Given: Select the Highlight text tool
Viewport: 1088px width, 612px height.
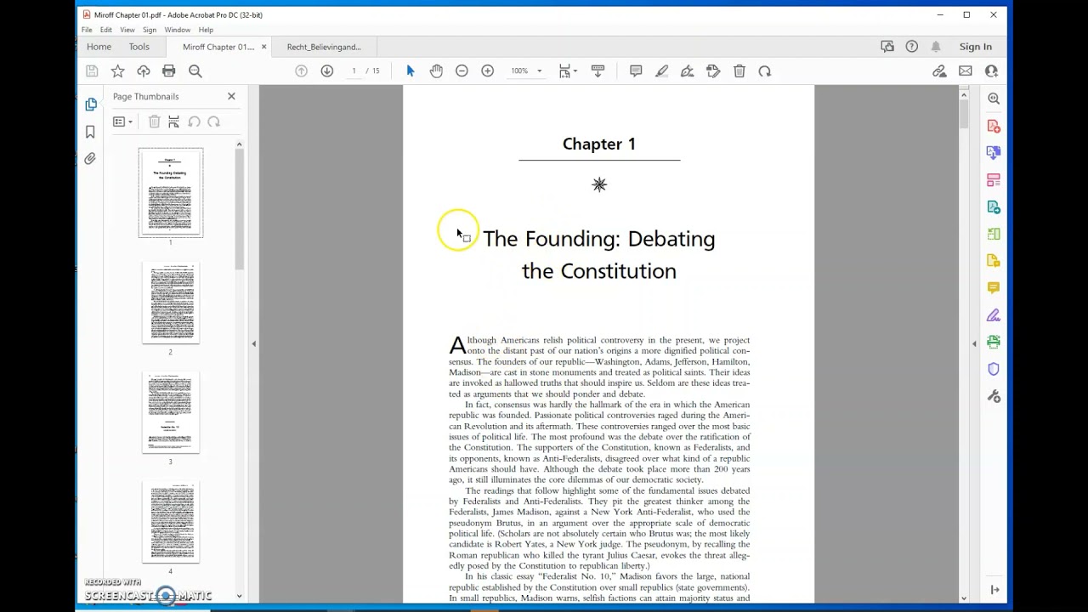Looking at the screenshot, I should click(661, 71).
